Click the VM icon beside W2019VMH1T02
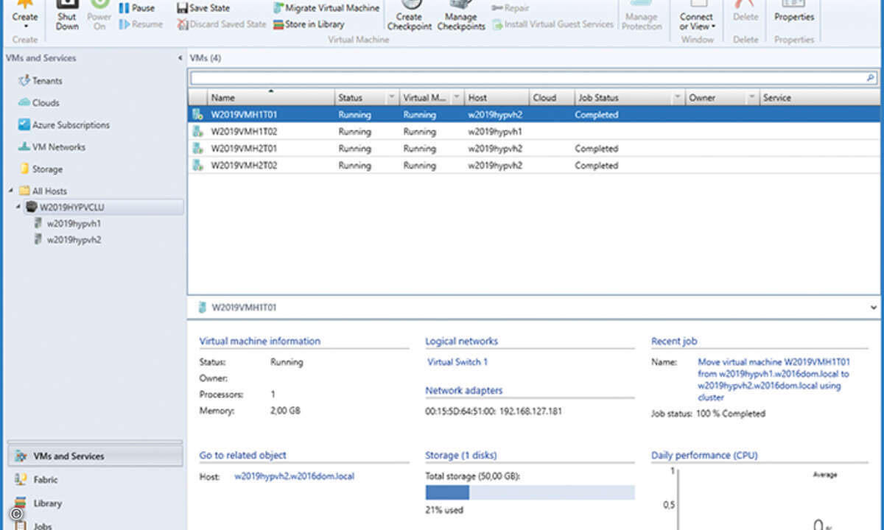Viewport: 884px width, 530px height. click(x=197, y=132)
